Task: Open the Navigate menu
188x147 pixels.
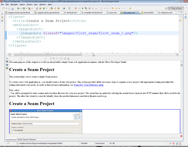Action: [x=14, y=4]
